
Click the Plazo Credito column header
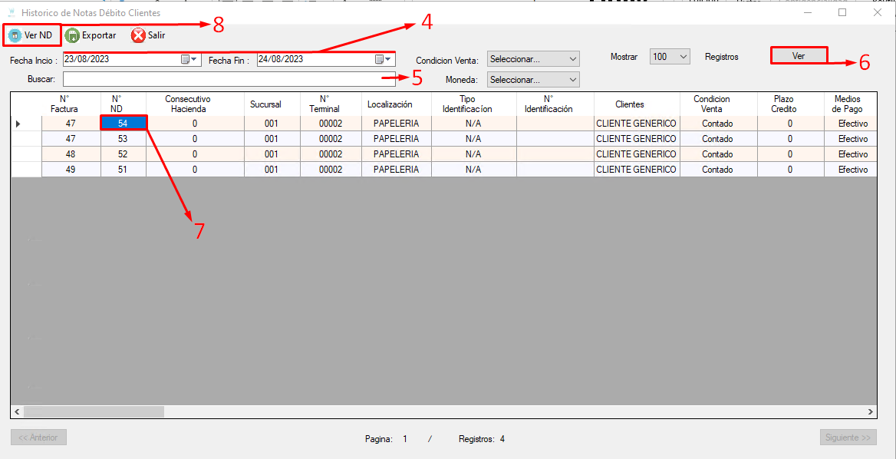(789, 104)
